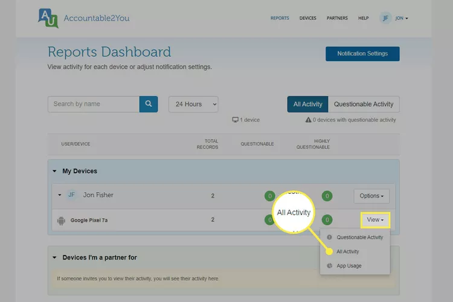Click the Jon Fisher user name
Viewport: 453px width, 302px height.
pyautogui.click(x=98, y=195)
